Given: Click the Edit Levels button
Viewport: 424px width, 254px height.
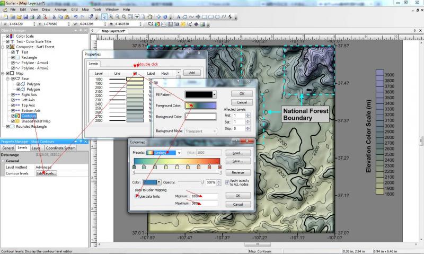Looking at the screenshot, I should coord(47,173).
